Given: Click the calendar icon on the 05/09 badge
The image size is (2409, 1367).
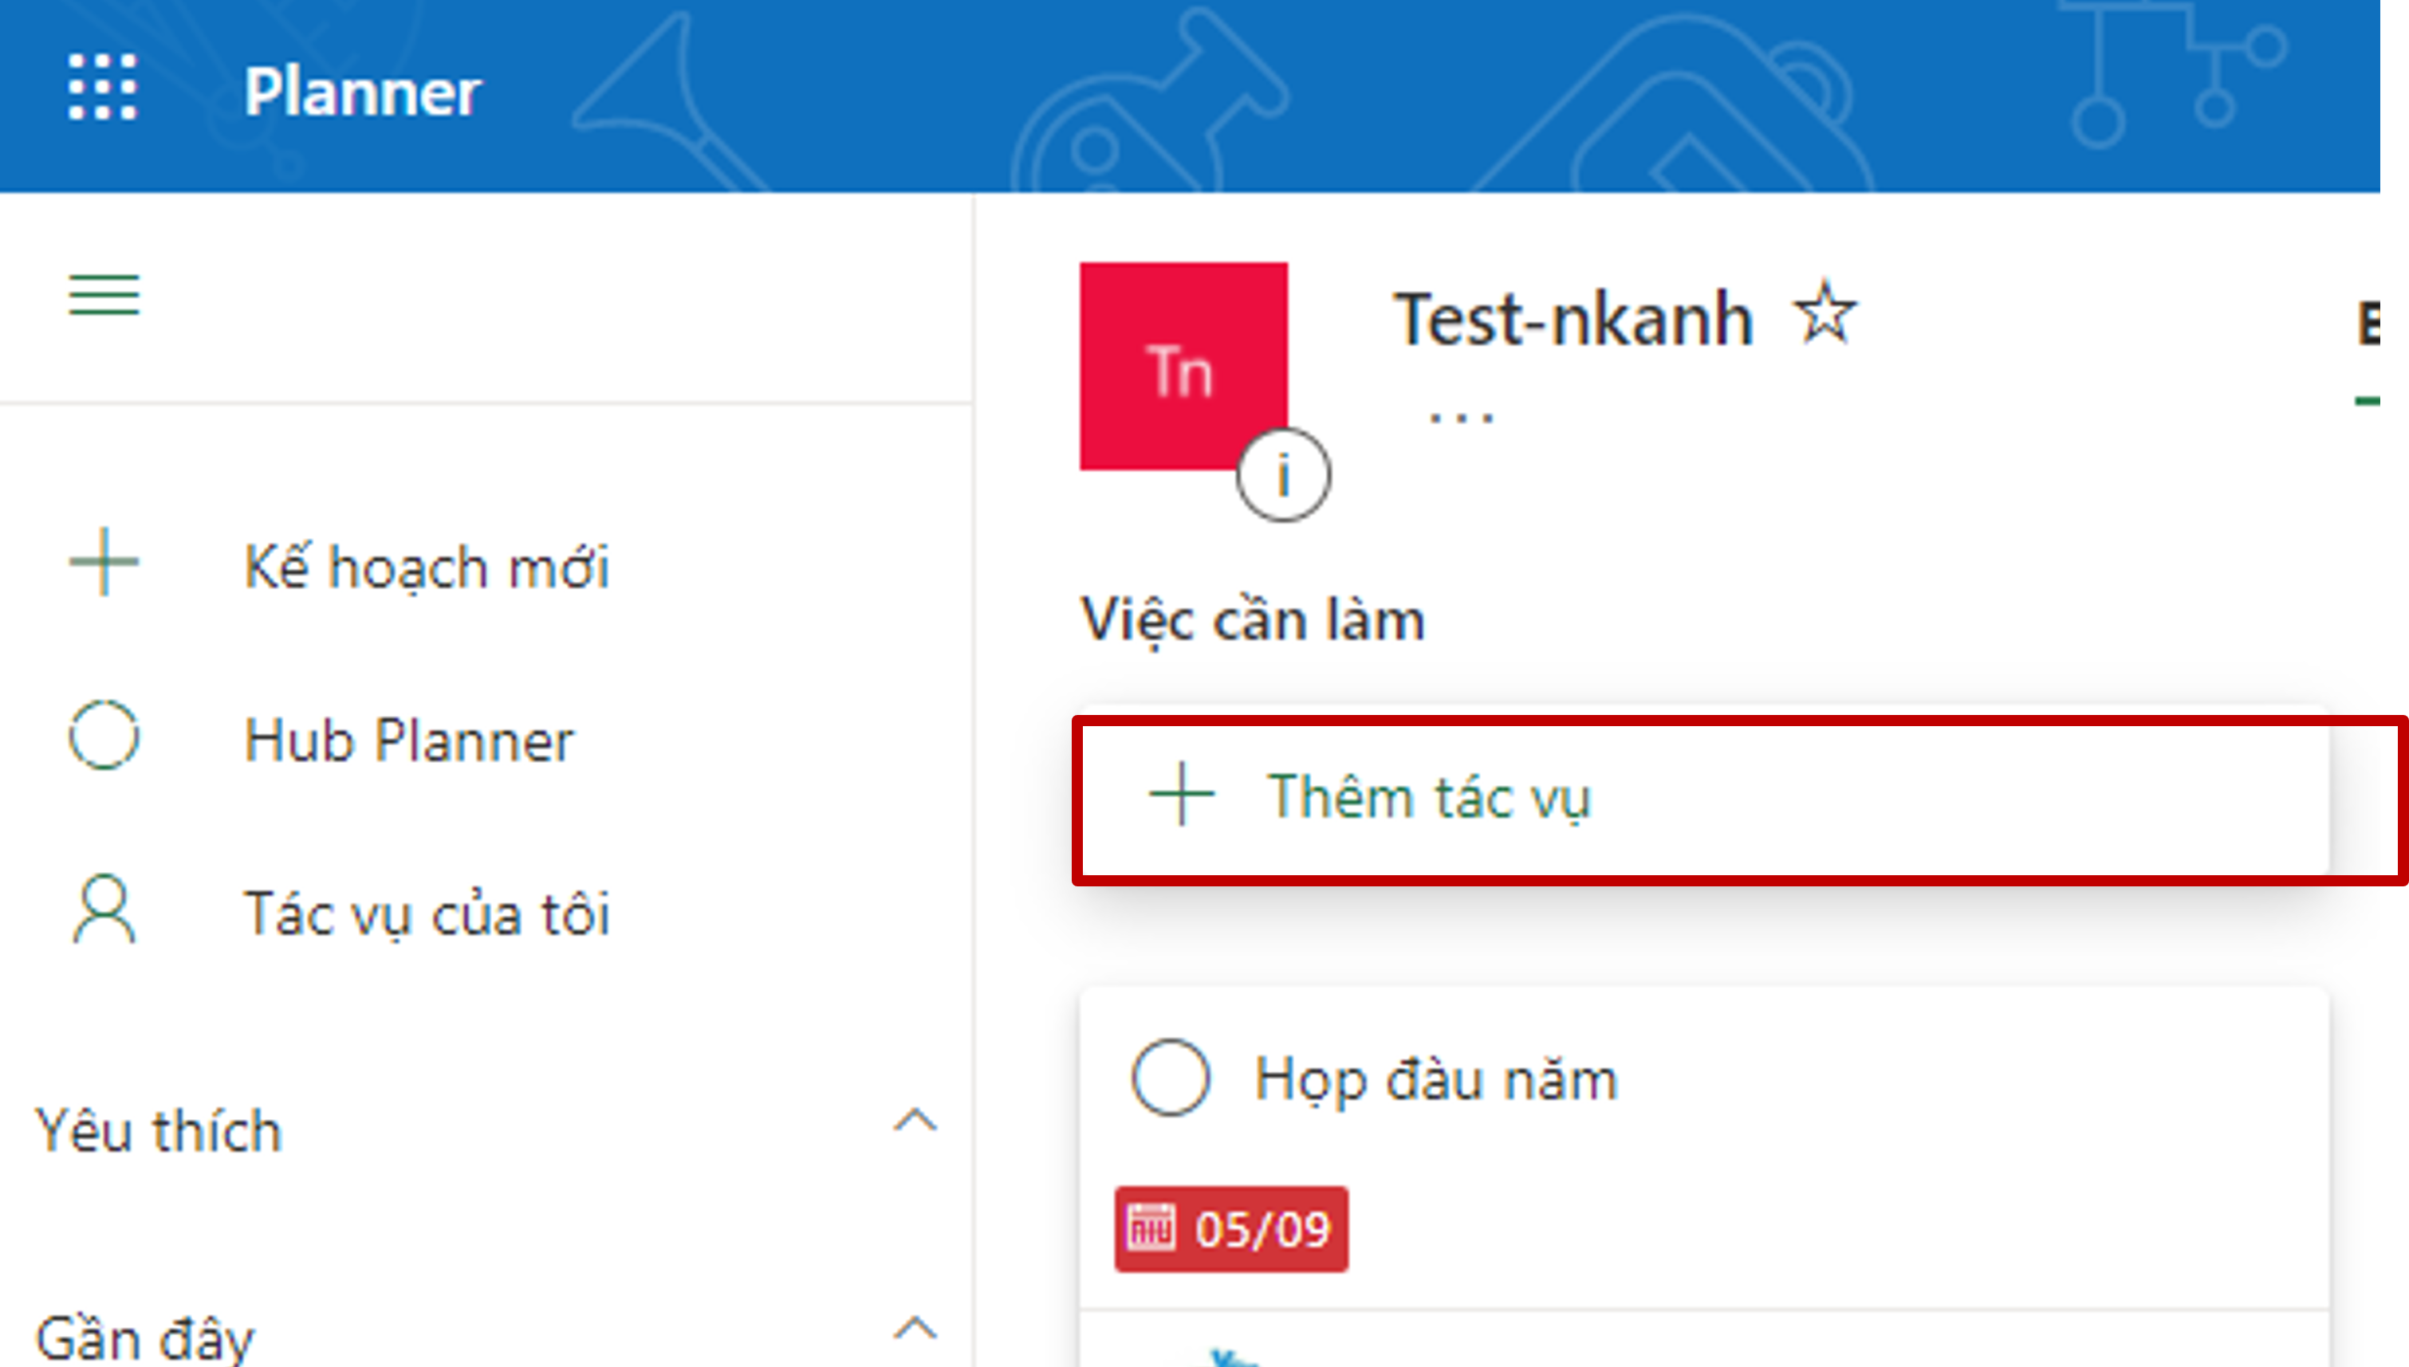Looking at the screenshot, I should [x=1151, y=1228].
